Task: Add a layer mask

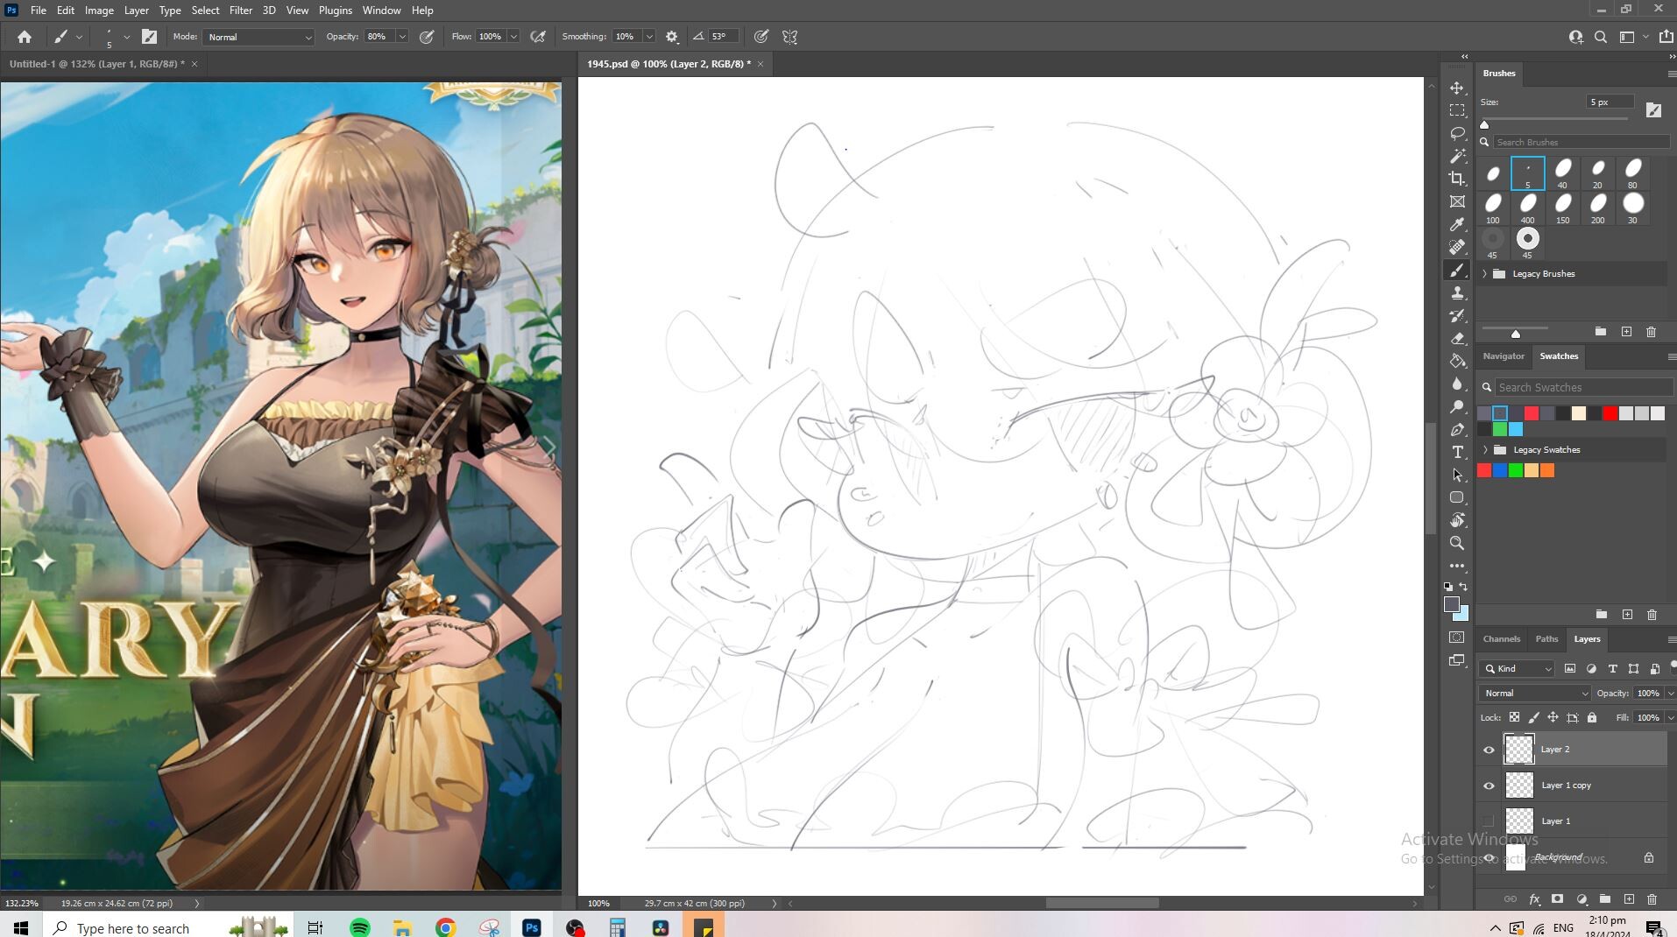Action: coord(1557,899)
